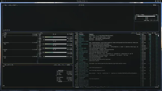Click info in the proc footer
This screenshot has height=91, width=162.
click(x=82, y=87)
